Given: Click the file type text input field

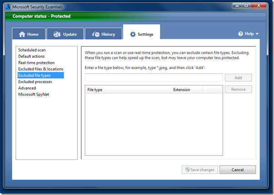Looking at the screenshot, I should point(154,78).
